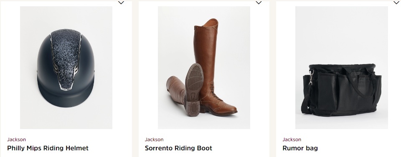Screen dimensions: 401x157
Task: Open the Sorrento Riding Boot product image
Action: tap(204, 67)
